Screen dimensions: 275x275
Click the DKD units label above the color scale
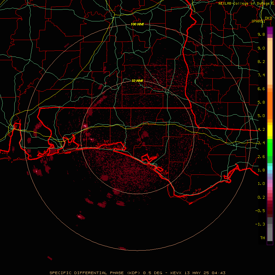[x=269, y=18]
